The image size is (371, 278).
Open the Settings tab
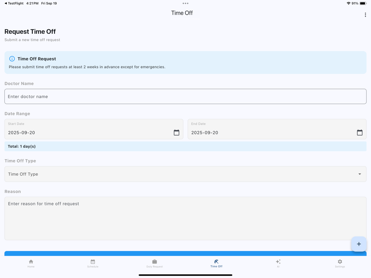point(340,263)
